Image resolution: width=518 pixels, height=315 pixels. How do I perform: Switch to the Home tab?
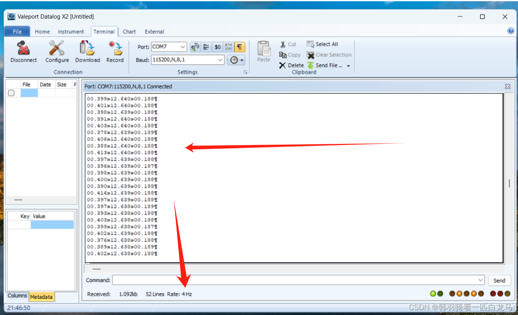pos(42,31)
